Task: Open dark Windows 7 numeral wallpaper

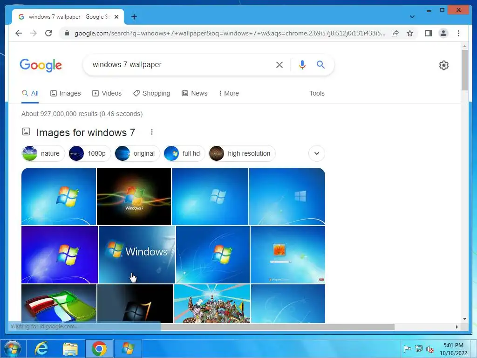Action: tap(136, 303)
